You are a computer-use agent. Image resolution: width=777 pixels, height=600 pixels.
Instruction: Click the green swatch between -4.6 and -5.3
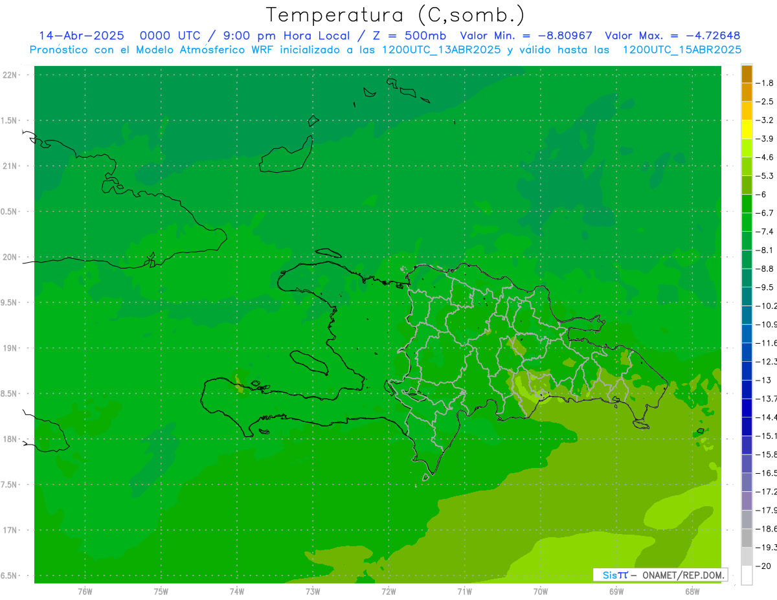[747, 166]
